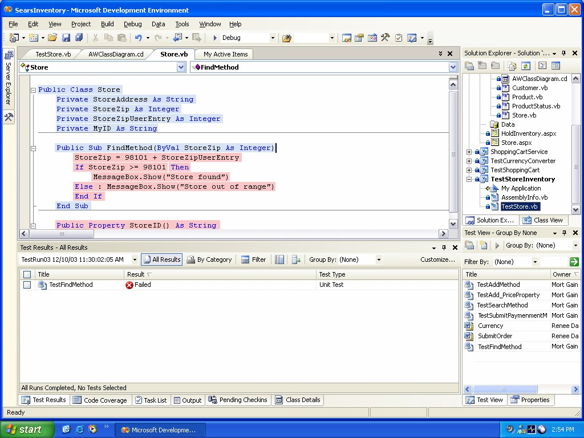The height and width of the screenshot is (438, 584).
Task: Expand the ShoppingCartService project node
Action: 469,152
